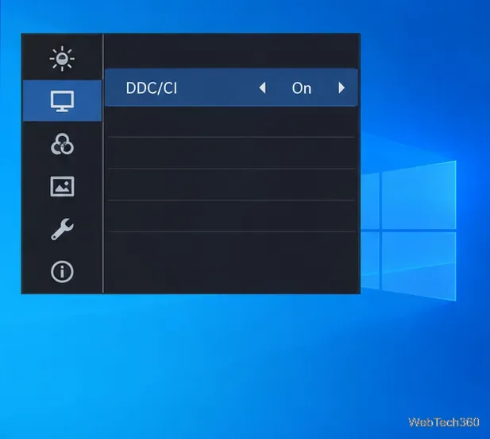The width and height of the screenshot is (490, 439).
Task: Click left arrow beside On
Action: (263, 88)
